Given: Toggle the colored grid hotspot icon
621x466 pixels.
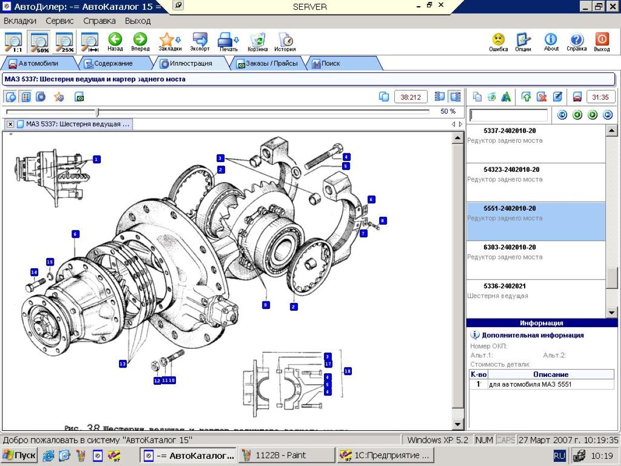Looking at the screenshot, I should click(x=26, y=97).
